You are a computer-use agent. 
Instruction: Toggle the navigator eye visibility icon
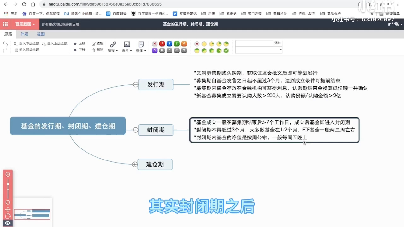pyautogui.click(x=8, y=223)
